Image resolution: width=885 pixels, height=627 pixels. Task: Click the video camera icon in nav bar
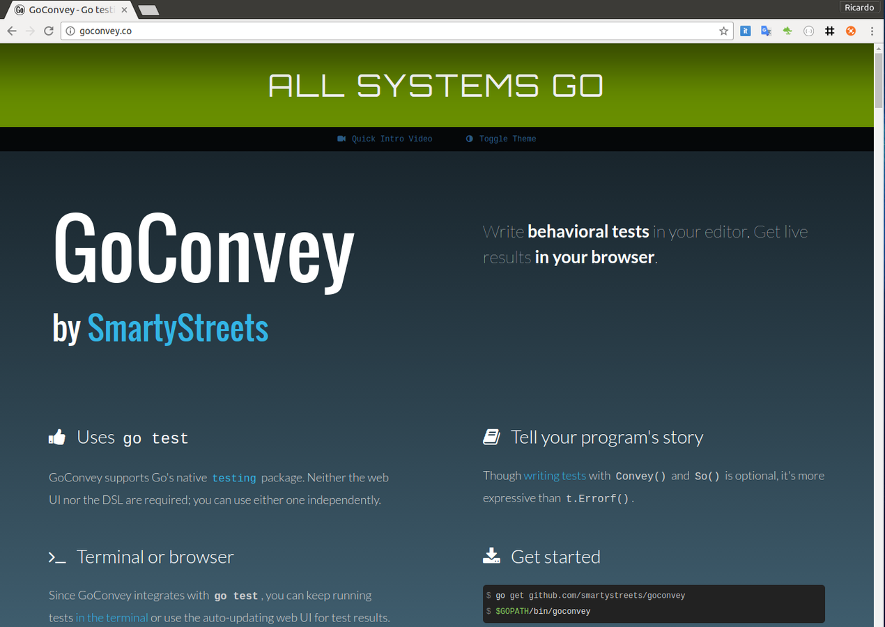341,139
